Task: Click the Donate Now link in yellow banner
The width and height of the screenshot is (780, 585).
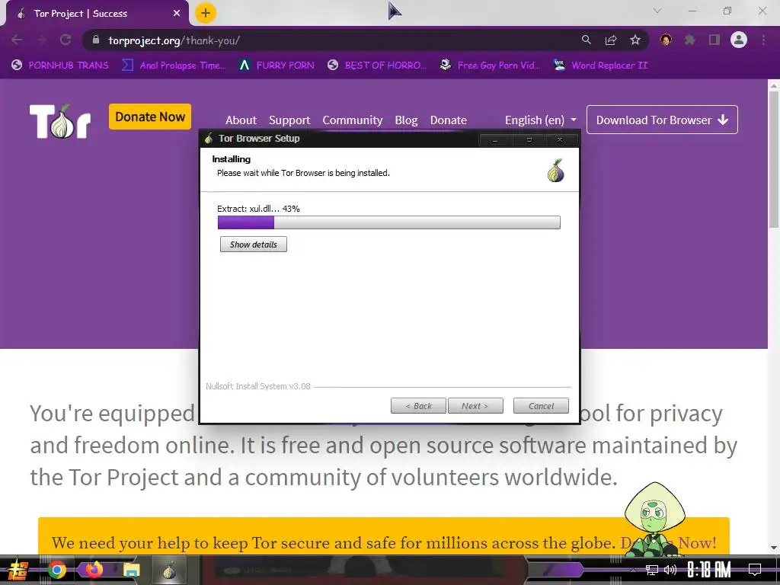Action: [x=668, y=542]
